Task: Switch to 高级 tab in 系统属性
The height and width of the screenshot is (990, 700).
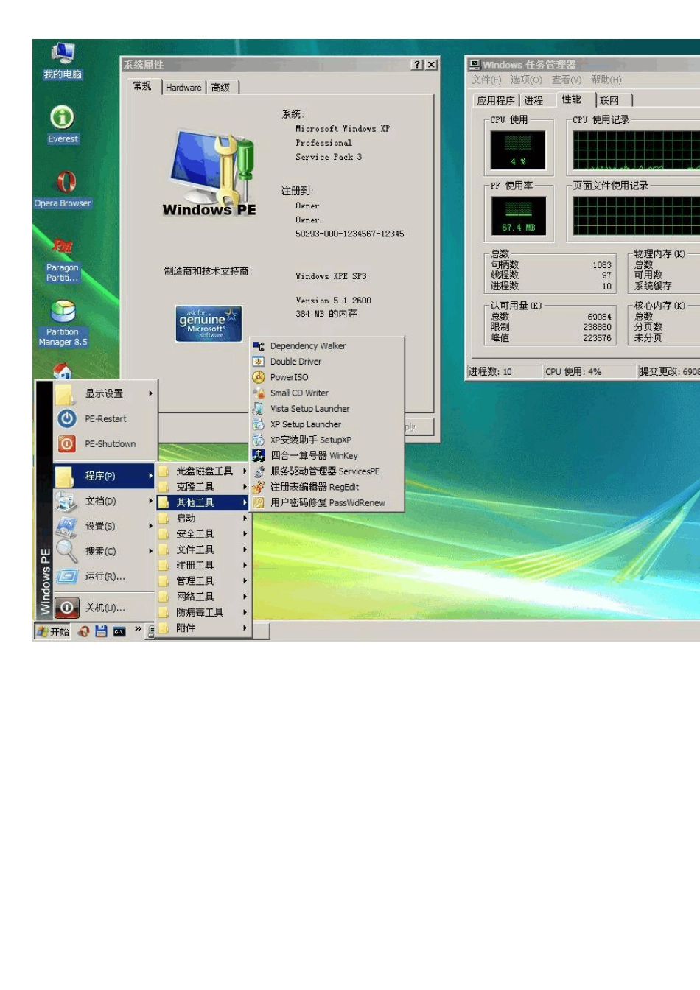Action: tap(221, 88)
